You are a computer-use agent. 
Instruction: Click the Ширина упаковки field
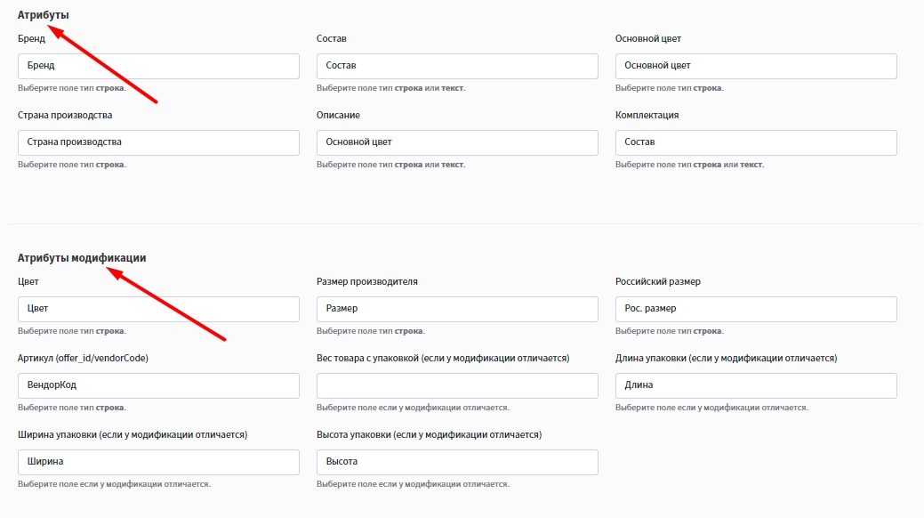click(x=158, y=462)
